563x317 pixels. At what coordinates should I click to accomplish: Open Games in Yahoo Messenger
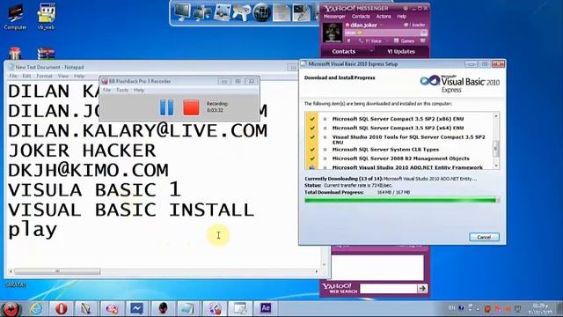[x=405, y=41]
